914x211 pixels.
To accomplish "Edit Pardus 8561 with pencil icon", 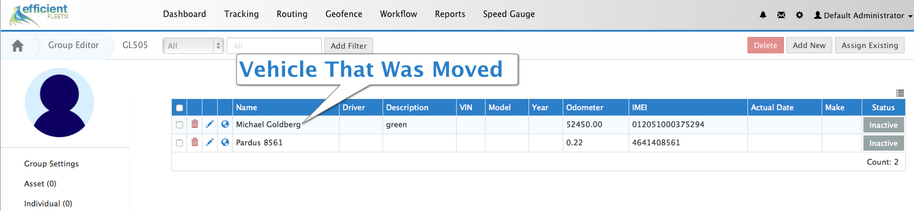I will (x=210, y=142).
